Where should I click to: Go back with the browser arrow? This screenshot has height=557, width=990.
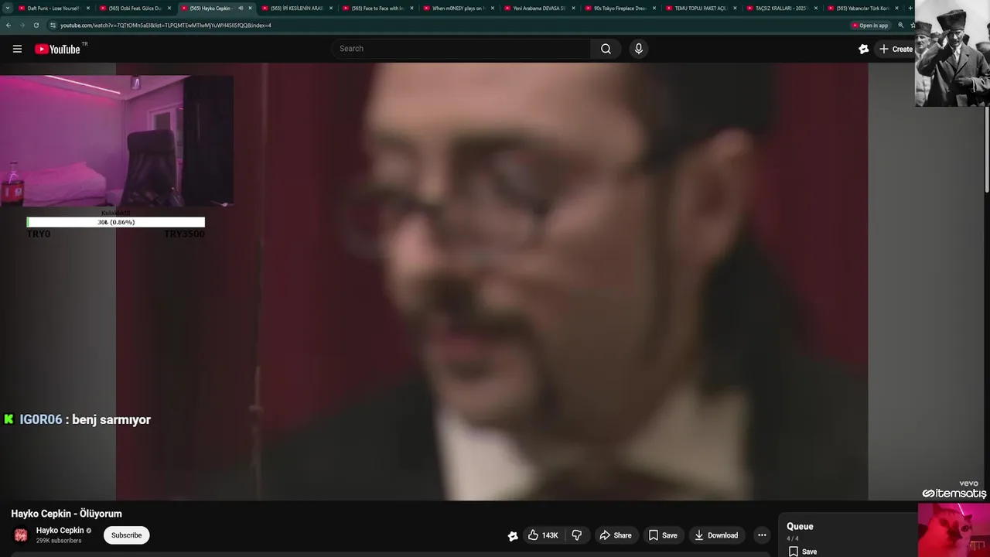(9, 25)
